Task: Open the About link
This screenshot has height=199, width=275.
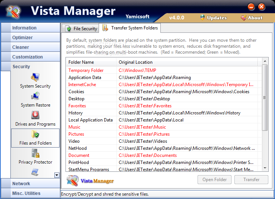Action: coord(255,18)
